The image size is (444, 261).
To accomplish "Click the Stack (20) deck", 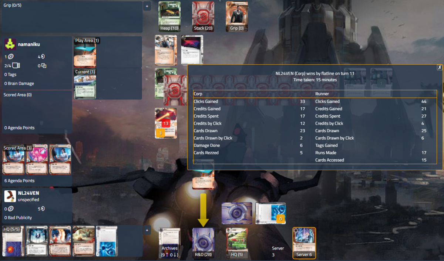I will (203, 17).
